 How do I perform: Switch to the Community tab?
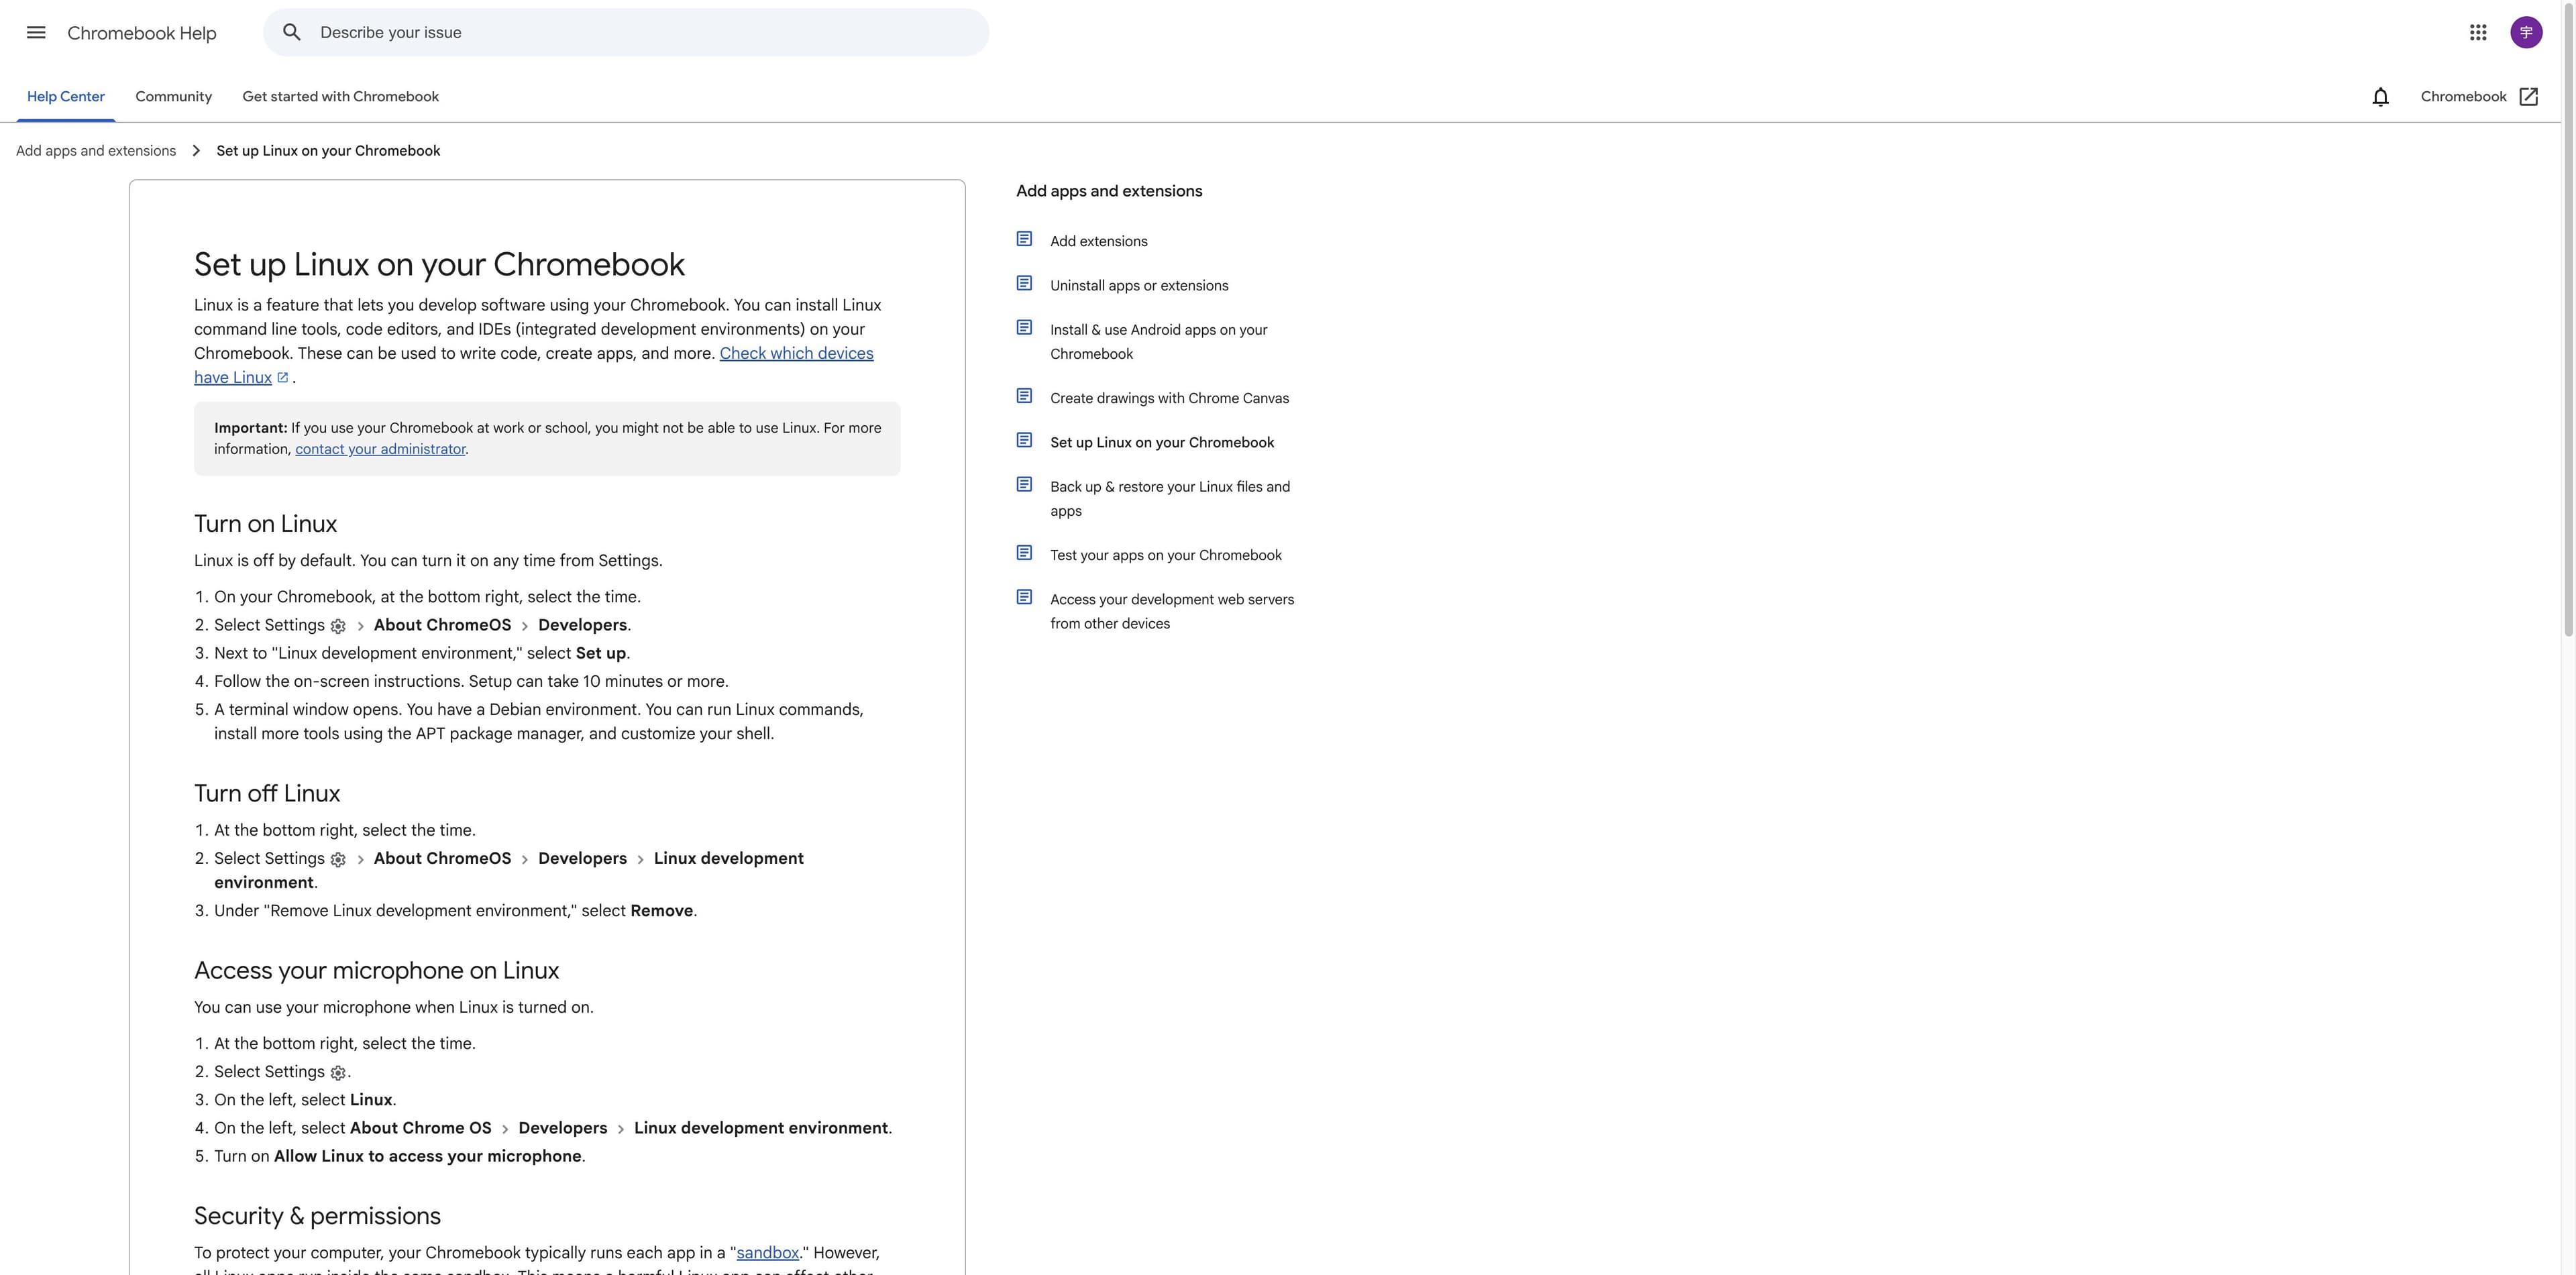[x=174, y=97]
